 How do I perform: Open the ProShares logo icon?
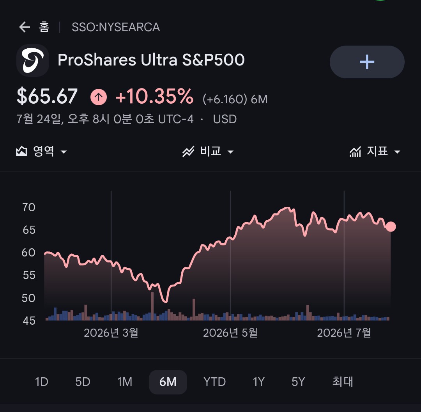coord(33,60)
